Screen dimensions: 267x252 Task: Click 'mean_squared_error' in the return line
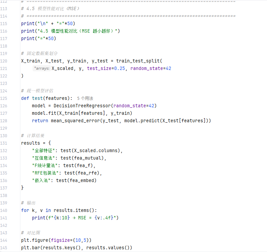click(x=75, y=121)
